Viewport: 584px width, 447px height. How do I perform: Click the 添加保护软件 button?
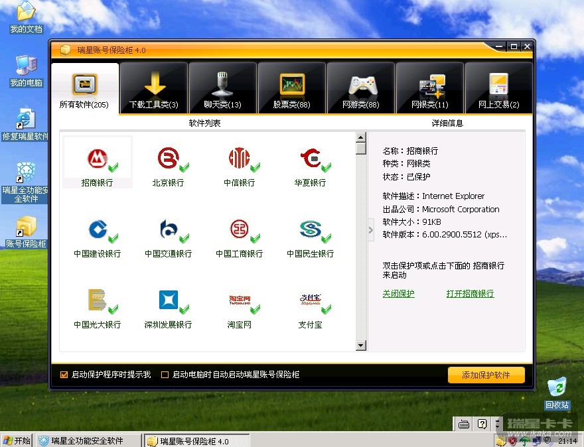pyautogui.click(x=486, y=375)
